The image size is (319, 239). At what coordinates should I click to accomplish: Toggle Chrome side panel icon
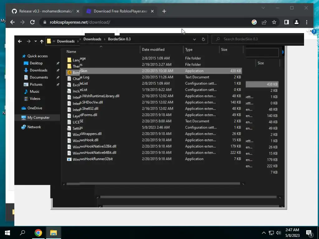287,22
